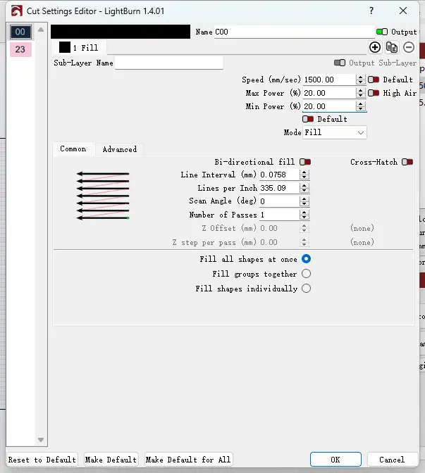Image resolution: width=425 pixels, height=473 pixels.
Task: Select the pink layer 23
Action: coord(20,49)
